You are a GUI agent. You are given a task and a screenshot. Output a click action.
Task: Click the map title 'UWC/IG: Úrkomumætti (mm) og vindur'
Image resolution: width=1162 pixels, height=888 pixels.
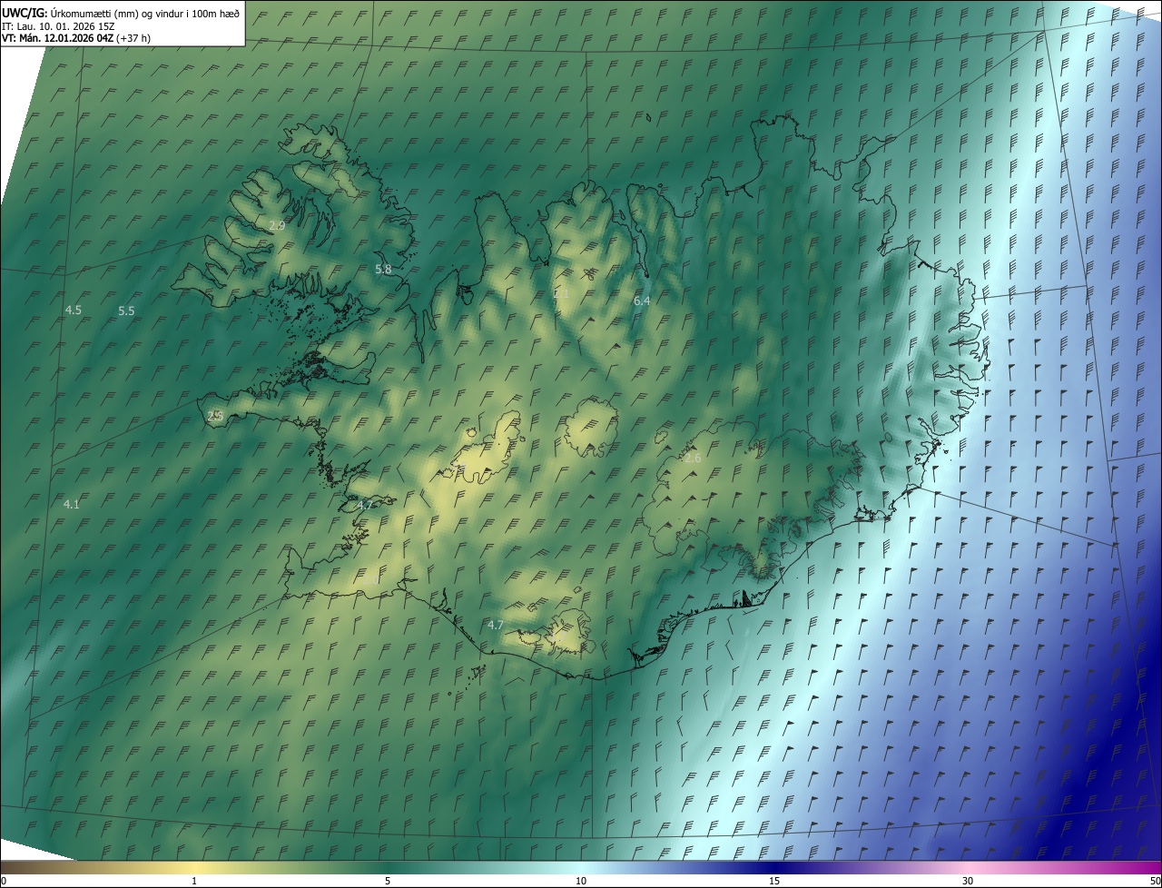coord(120,13)
